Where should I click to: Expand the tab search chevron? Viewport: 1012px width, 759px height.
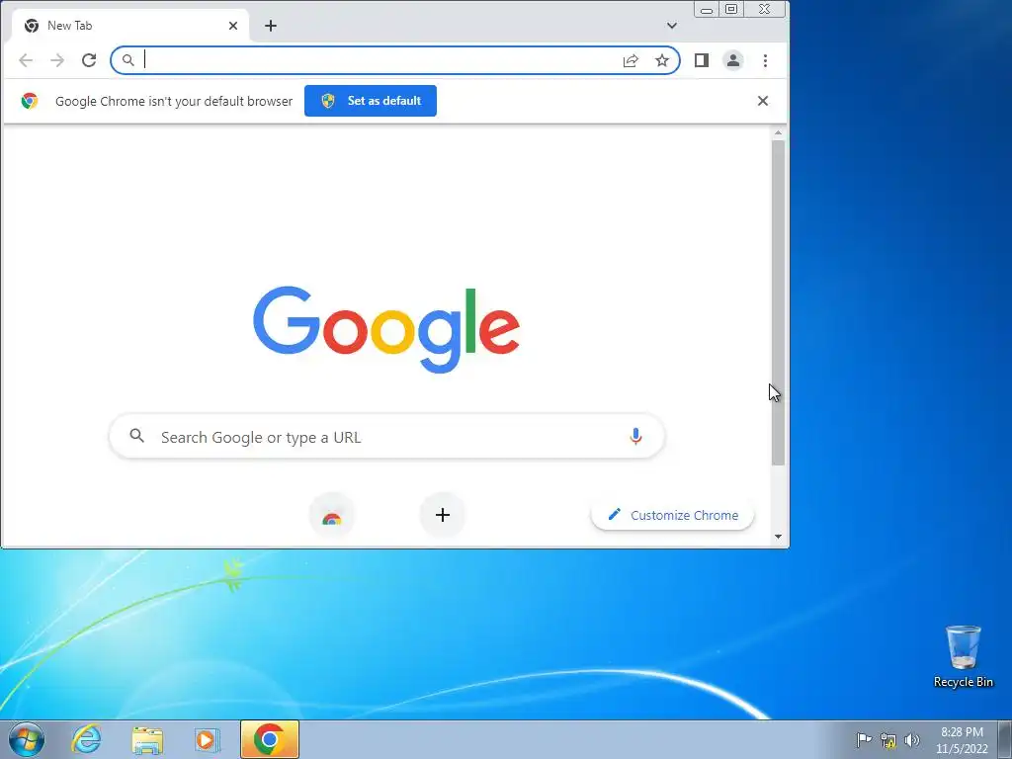tap(672, 26)
